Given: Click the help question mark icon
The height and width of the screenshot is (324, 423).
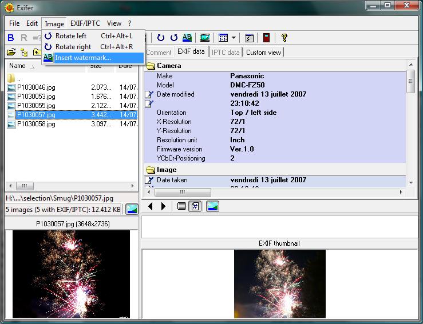Looking at the screenshot, I should pyautogui.click(x=284, y=38).
